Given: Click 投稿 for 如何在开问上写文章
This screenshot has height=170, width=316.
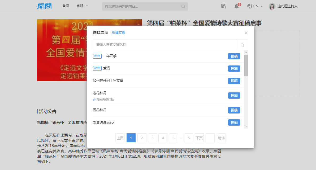Looking at the screenshot, I should point(234,81).
